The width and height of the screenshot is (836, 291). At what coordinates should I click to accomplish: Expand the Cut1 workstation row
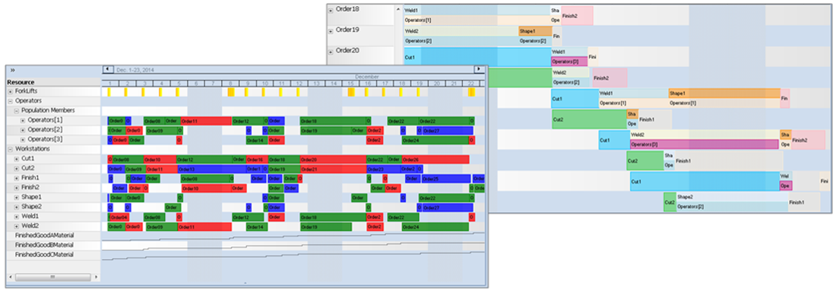point(17,159)
